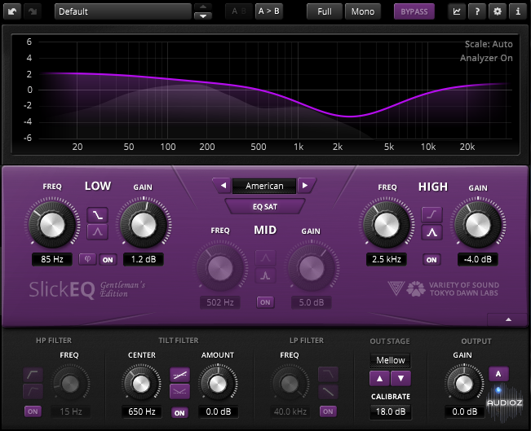Click the 18.0 dB calibrate value
Image resolution: width=531 pixels, height=431 pixels.
tap(391, 411)
